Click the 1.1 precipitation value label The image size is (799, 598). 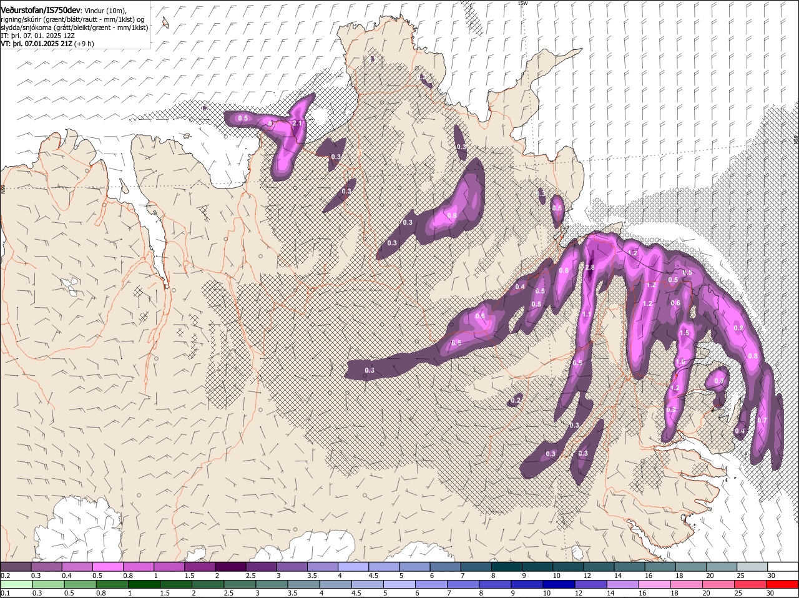[587, 315]
